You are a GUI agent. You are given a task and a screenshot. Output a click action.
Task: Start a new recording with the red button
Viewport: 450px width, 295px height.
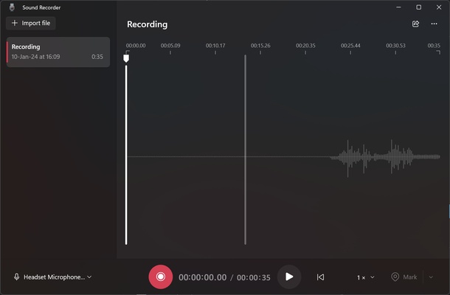click(x=161, y=277)
